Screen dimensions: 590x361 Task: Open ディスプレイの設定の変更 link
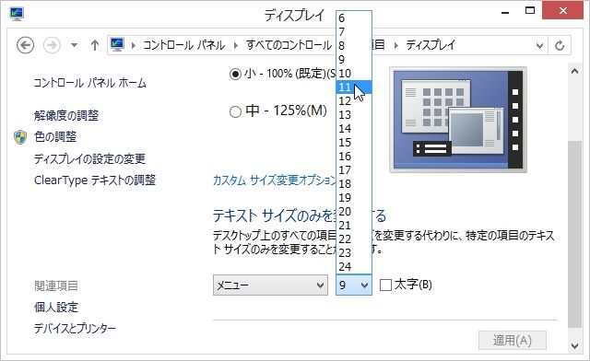89,159
